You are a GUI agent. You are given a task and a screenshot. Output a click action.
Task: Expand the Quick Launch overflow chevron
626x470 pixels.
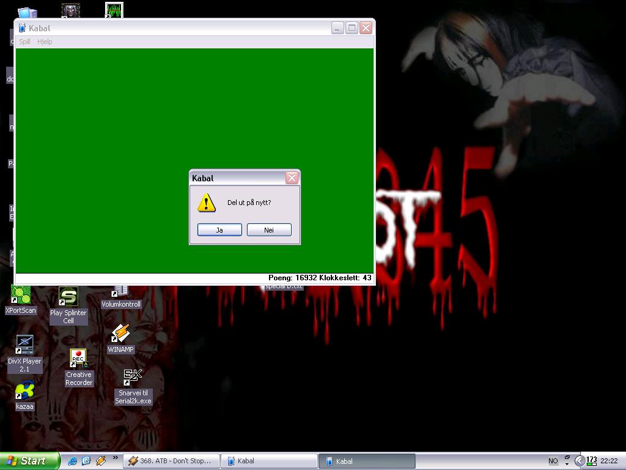pyautogui.click(x=116, y=458)
